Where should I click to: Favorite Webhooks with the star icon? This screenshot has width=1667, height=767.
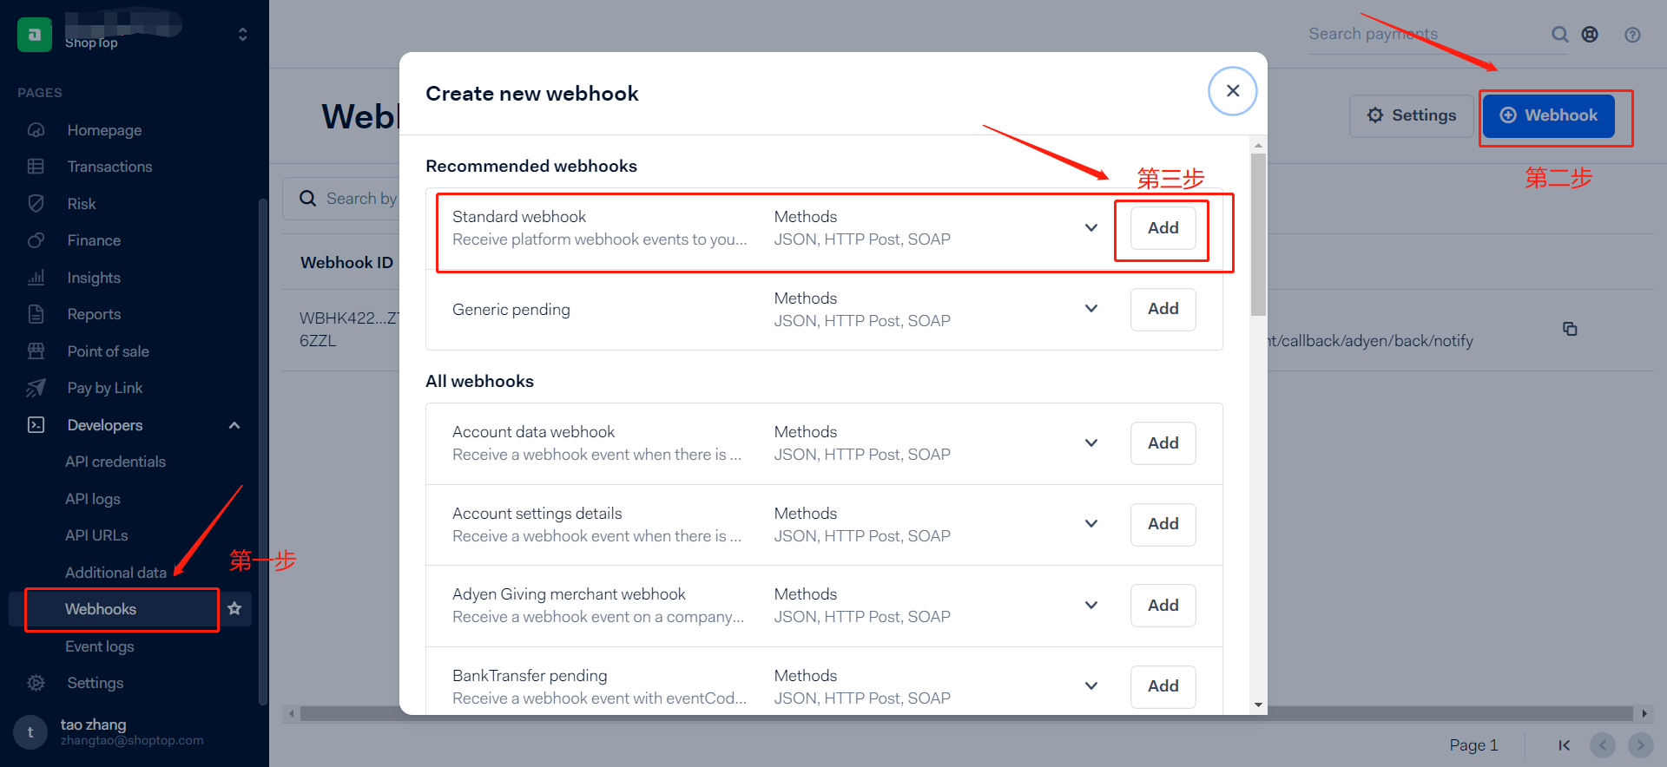[234, 608]
